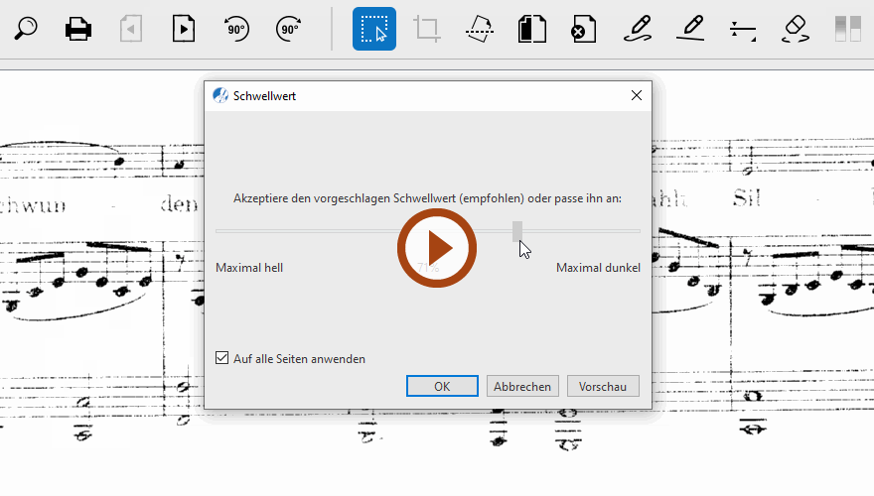Click the threshold slider handle
This screenshot has height=496, width=874.
(x=517, y=231)
